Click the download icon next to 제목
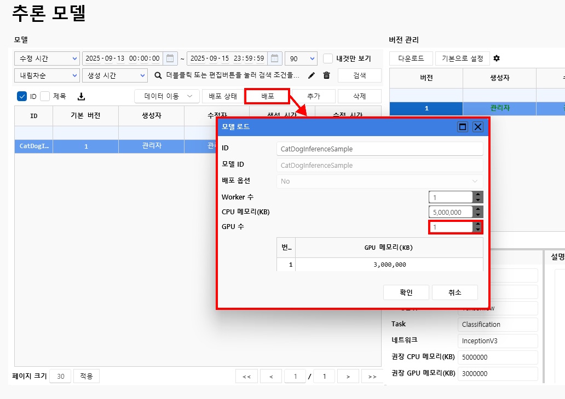This screenshot has width=565, height=399. [x=82, y=97]
